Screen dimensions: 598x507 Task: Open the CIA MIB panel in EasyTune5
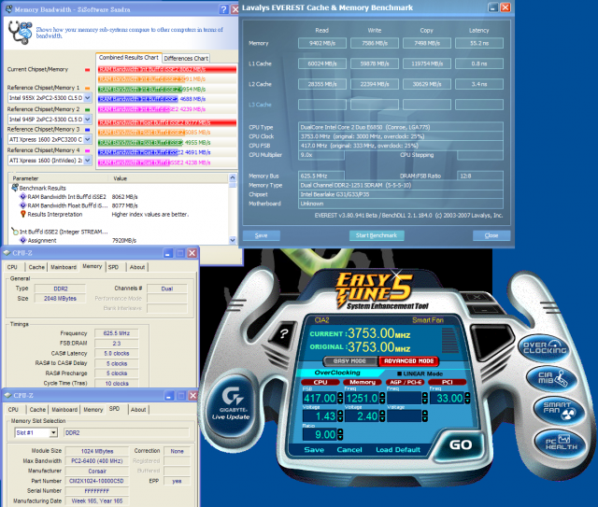click(552, 378)
